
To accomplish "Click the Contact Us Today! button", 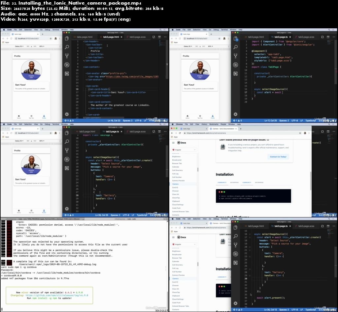I will [x=278, y=156].
